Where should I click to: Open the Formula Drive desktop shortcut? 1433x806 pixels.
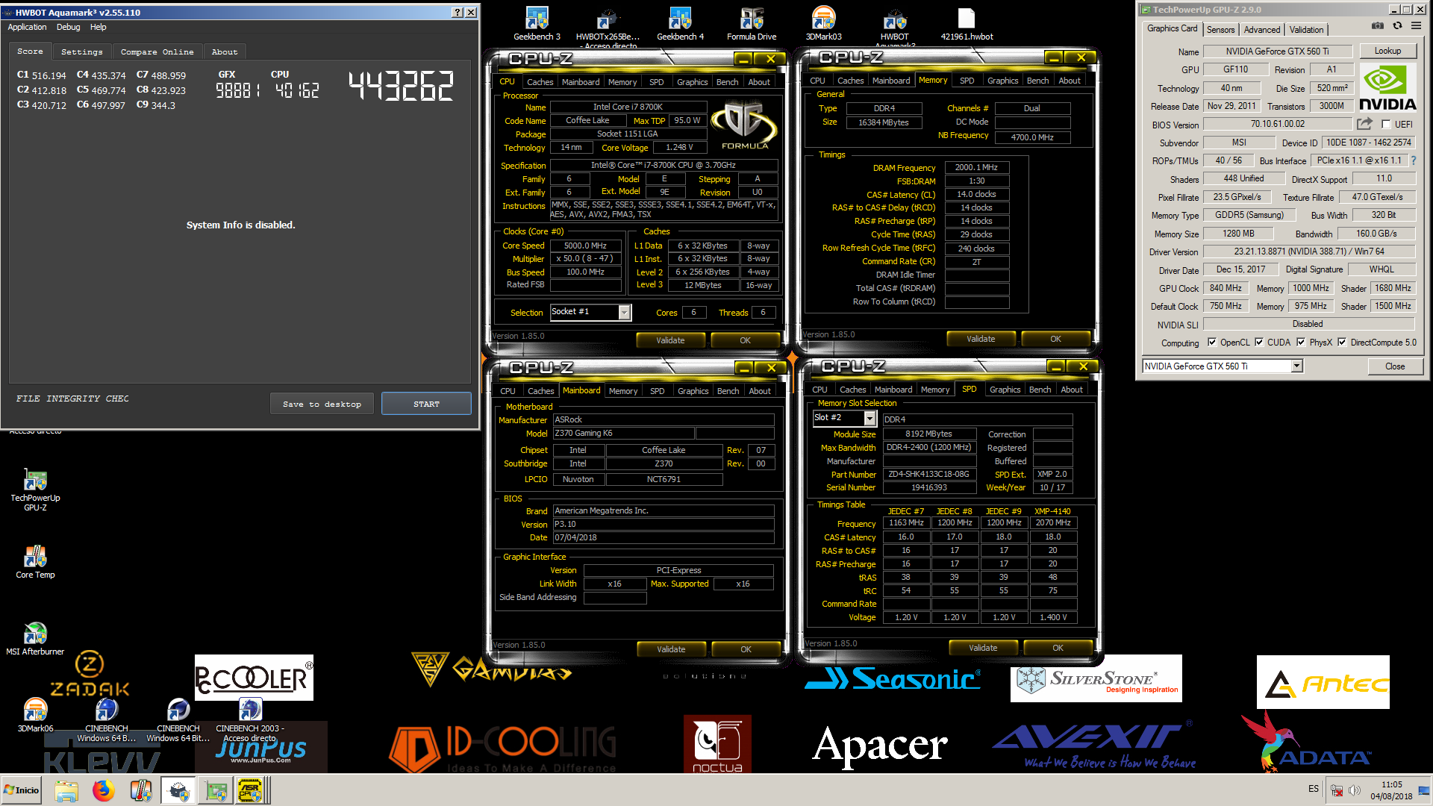(x=752, y=24)
